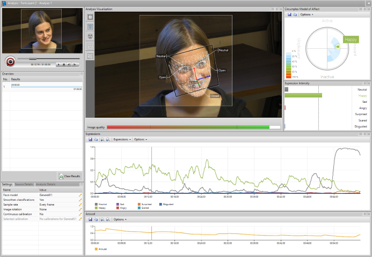Image resolution: width=372 pixels, height=257 pixels.
Task: Toggle the fifth Analysis Visualization sidebar icon
Action: (90, 56)
